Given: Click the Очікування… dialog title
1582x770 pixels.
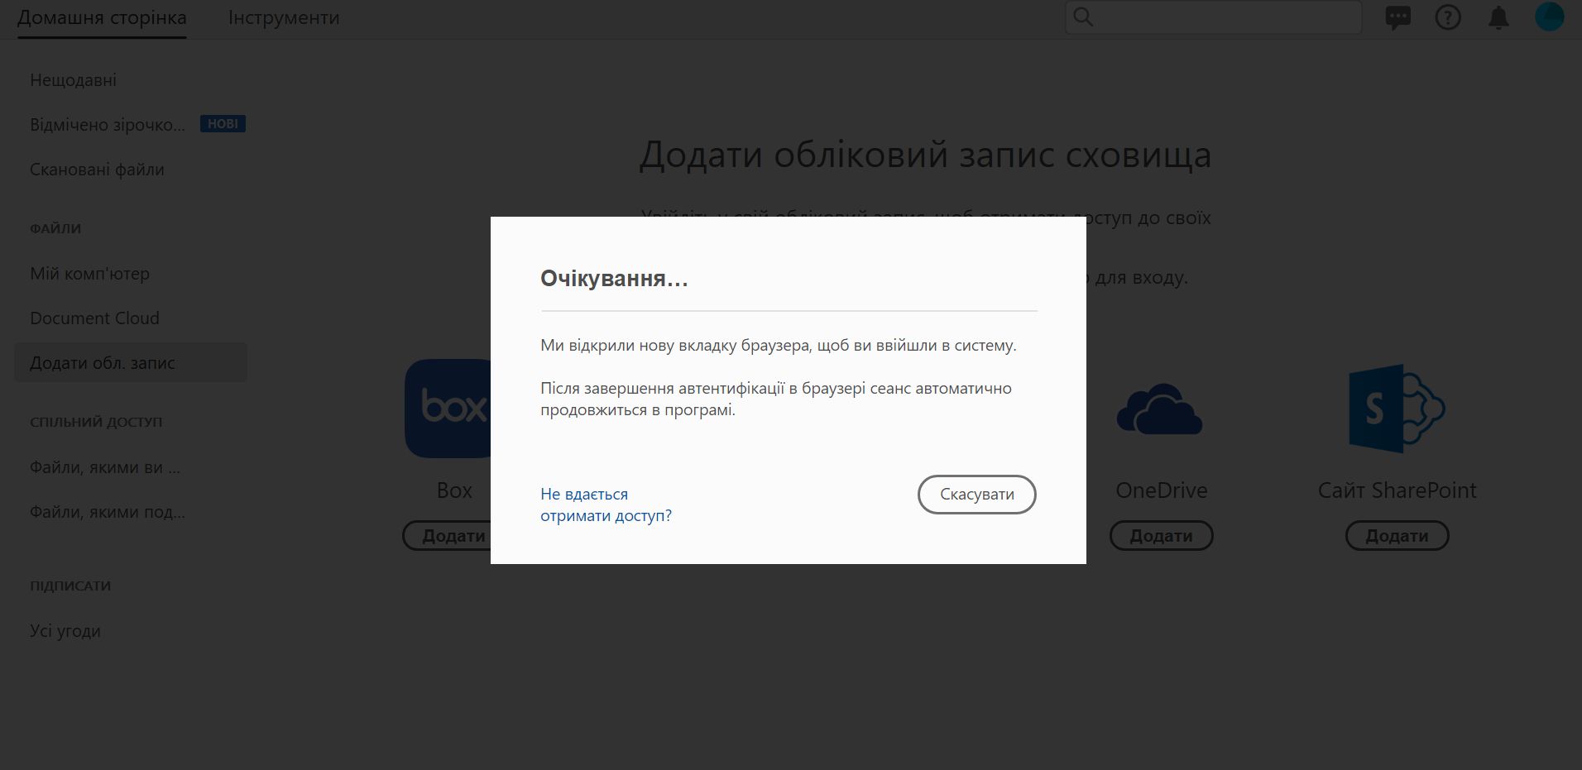Looking at the screenshot, I should point(614,279).
